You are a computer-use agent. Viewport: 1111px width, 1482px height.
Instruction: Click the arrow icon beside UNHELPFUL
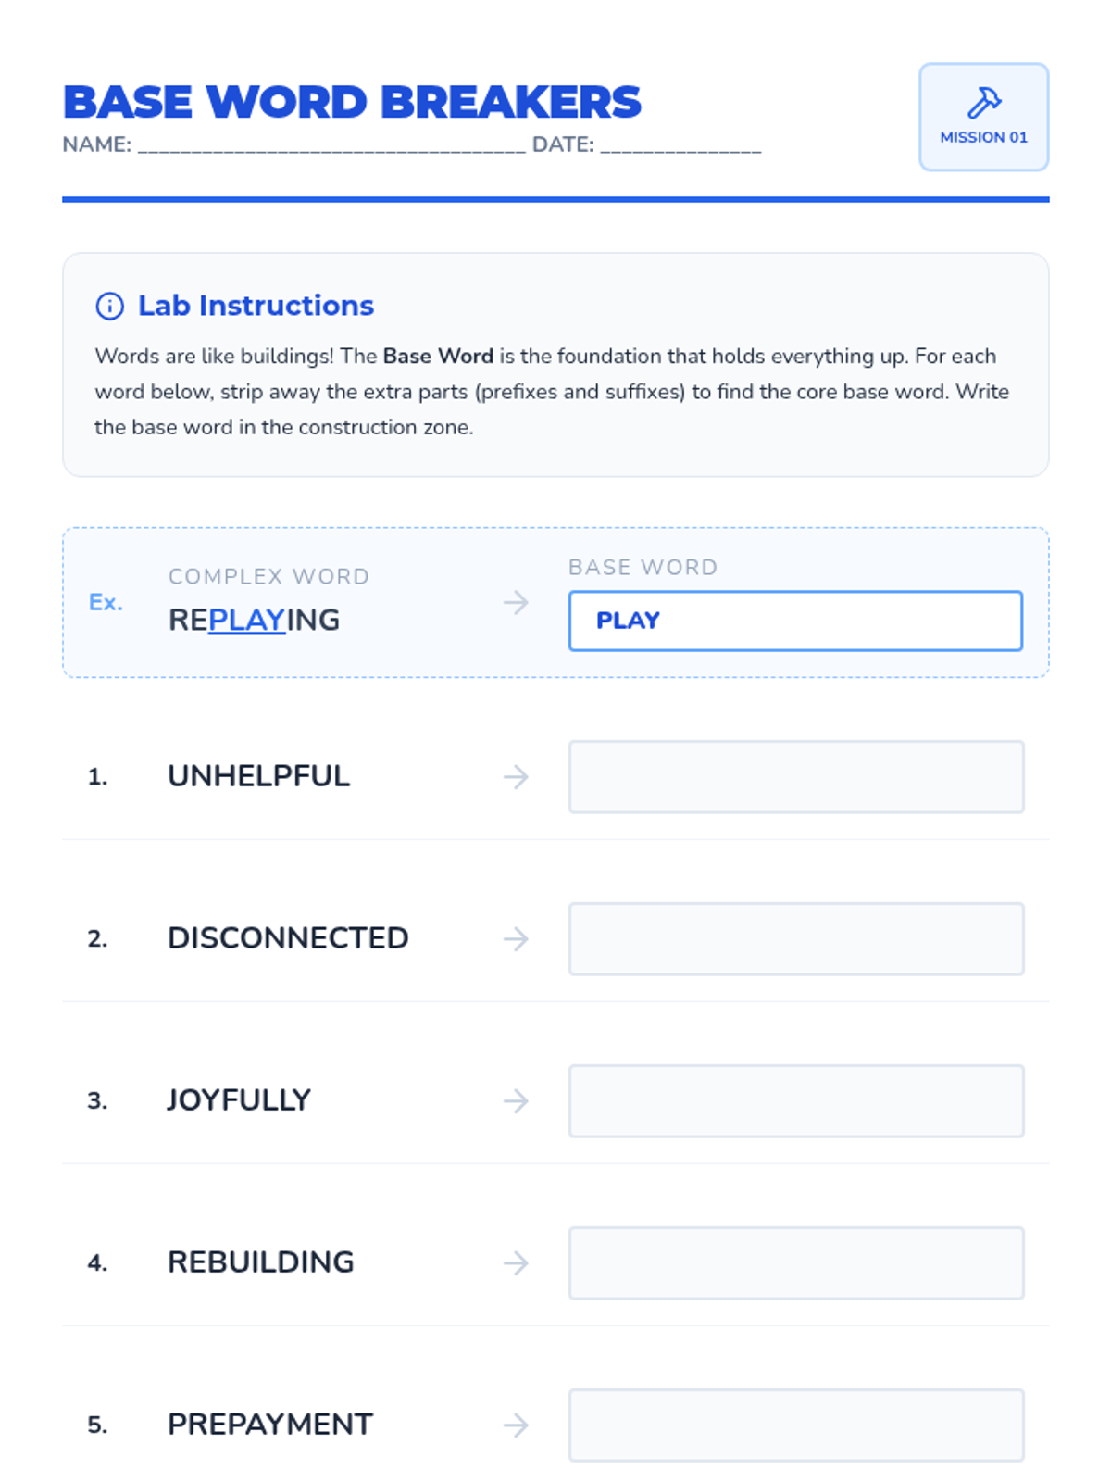click(516, 776)
